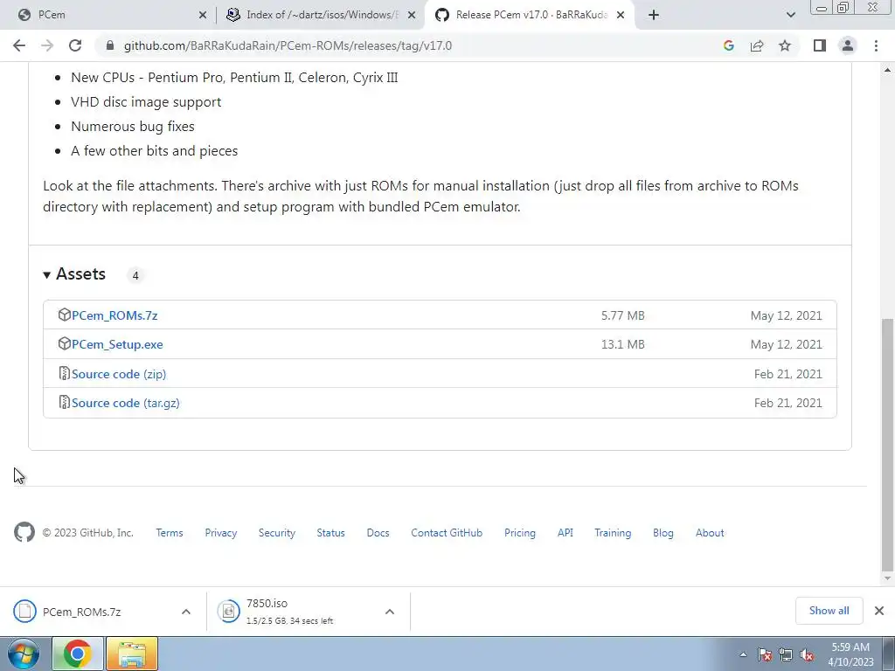Open the Google icon in the address bar
This screenshot has width=895, height=671.
click(728, 45)
